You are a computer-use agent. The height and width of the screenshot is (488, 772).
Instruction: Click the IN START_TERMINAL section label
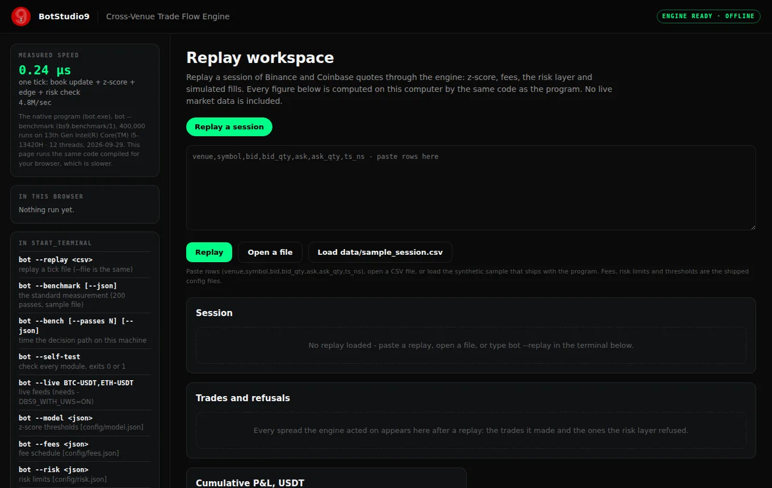click(55, 243)
